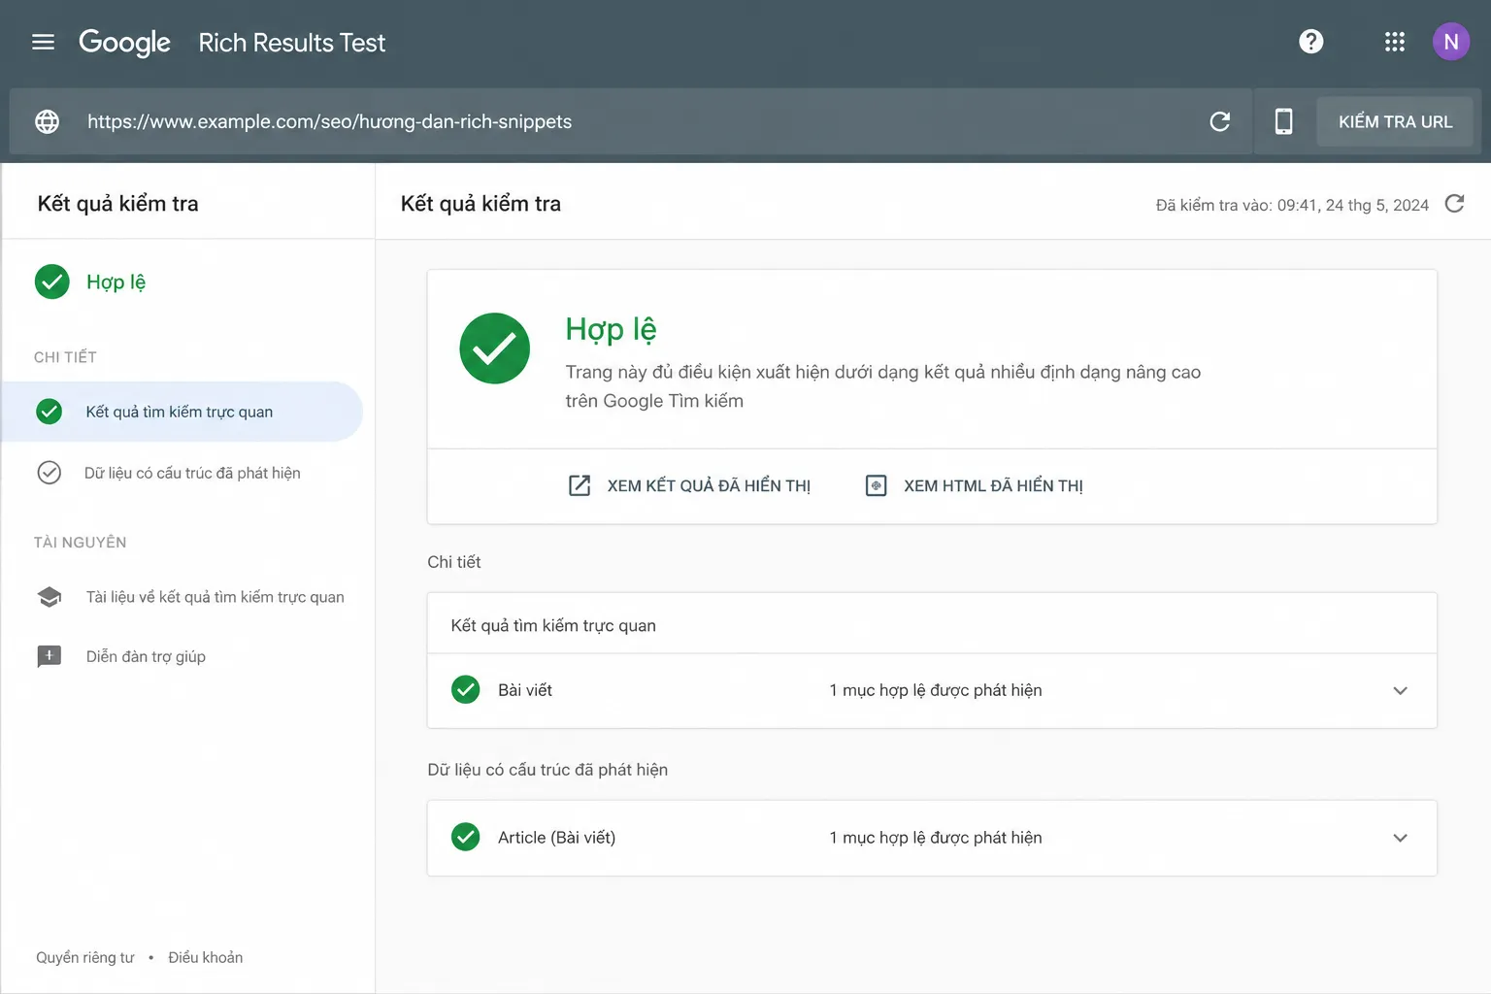Click the KIỂM TRA URL button

1395,121
